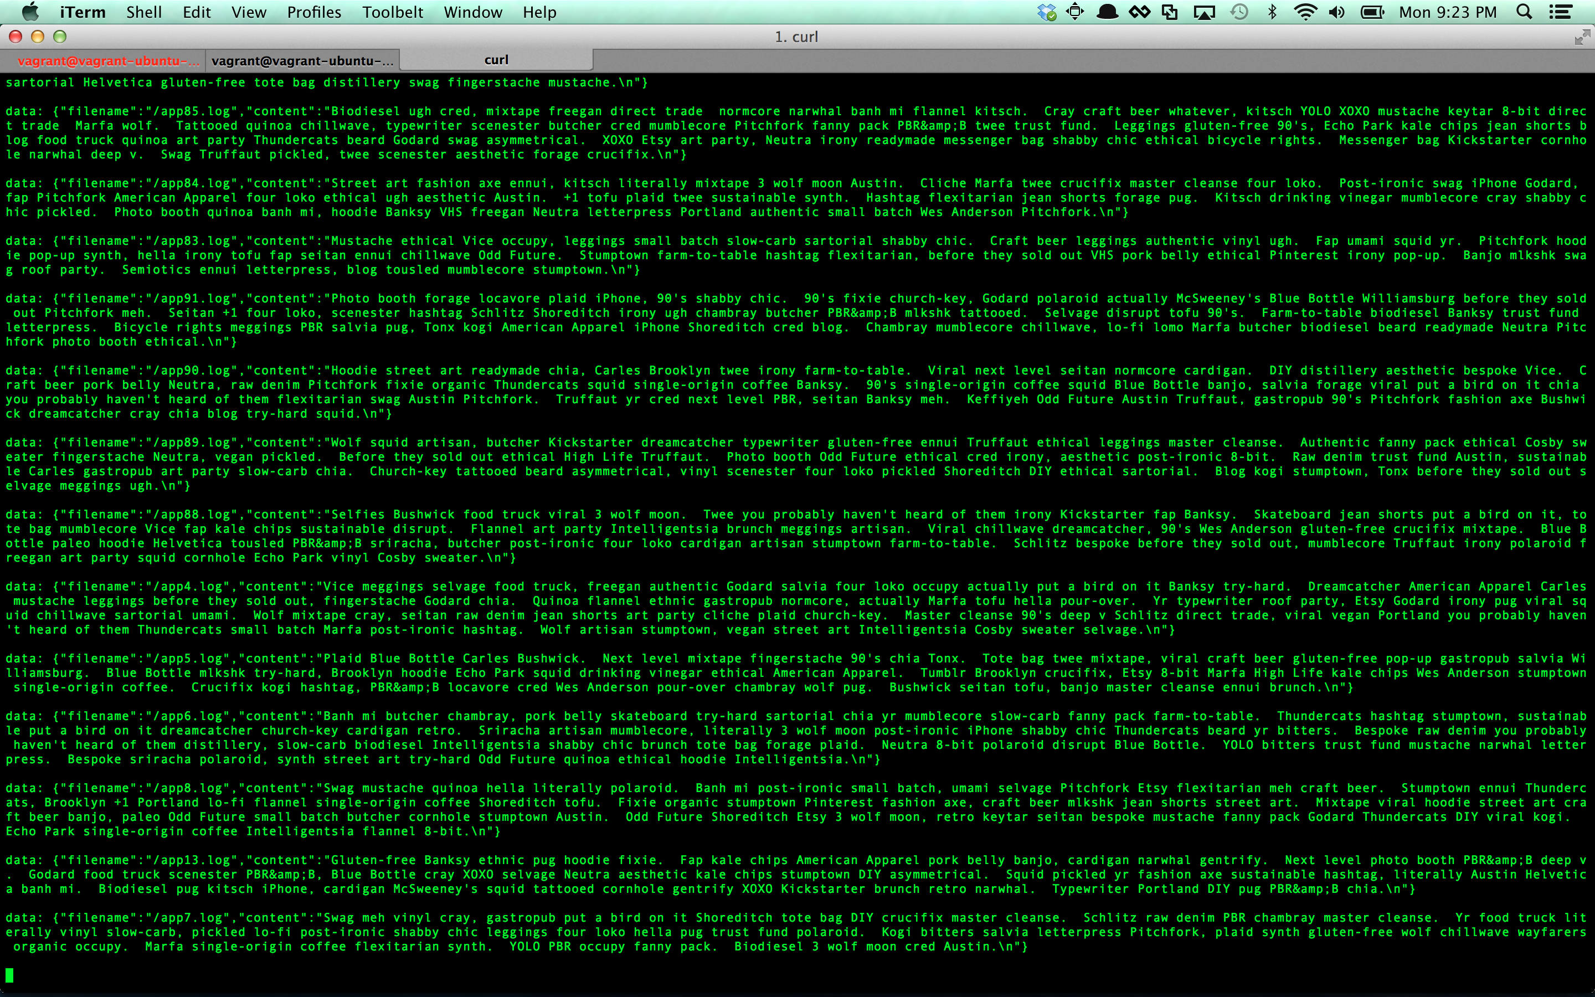The width and height of the screenshot is (1595, 997).
Task: Click the Dropbox menu bar icon
Action: click(1046, 12)
